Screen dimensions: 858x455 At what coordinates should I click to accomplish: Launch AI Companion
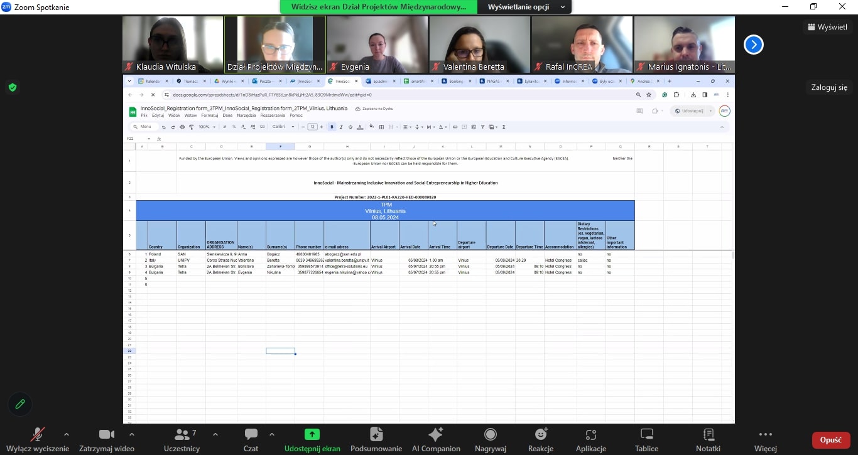(436, 439)
